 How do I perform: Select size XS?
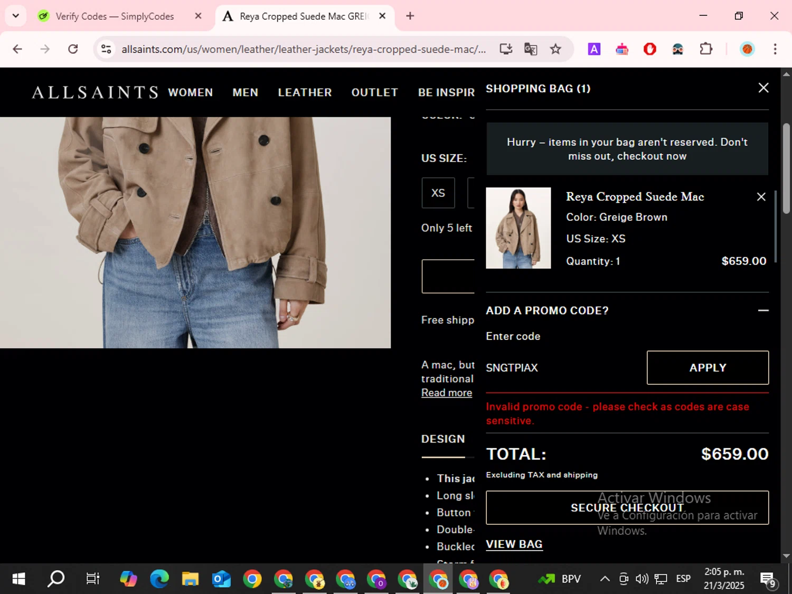tap(438, 193)
